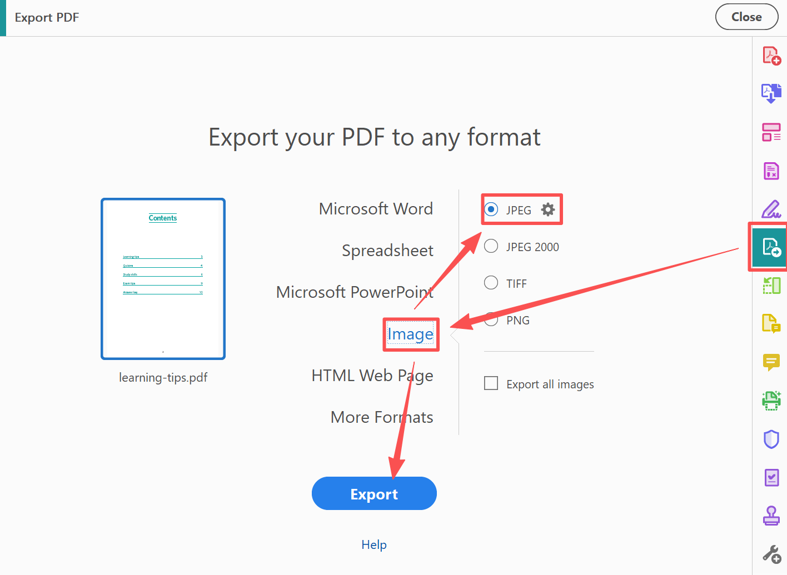This screenshot has width=787, height=575.
Task: Choose TIFF as the output format
Action: pos(491,283)
